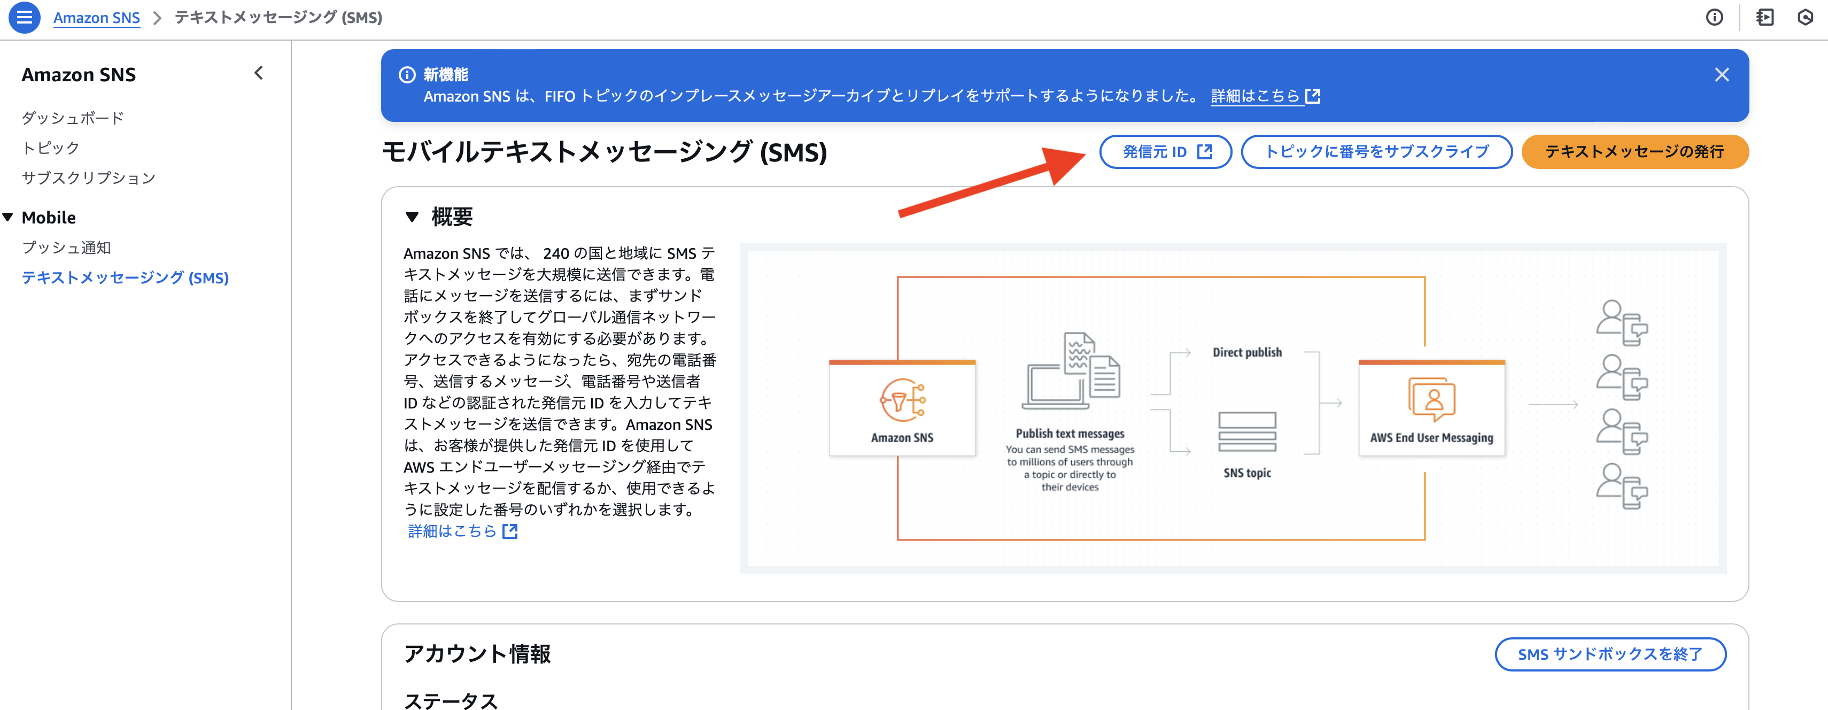Collapse the Amazon SNS sidebar panel
1828x710 pixels.
258,73
